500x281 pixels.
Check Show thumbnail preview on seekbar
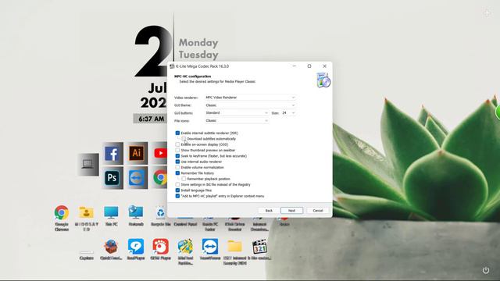click(x=177, y=150)
